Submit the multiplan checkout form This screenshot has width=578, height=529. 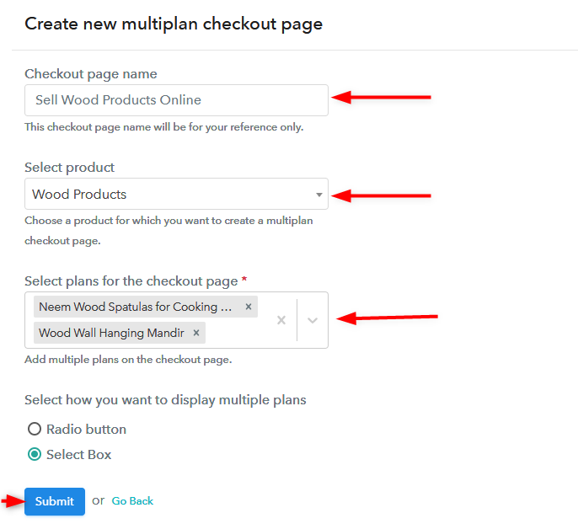click(x=55, y=501)
